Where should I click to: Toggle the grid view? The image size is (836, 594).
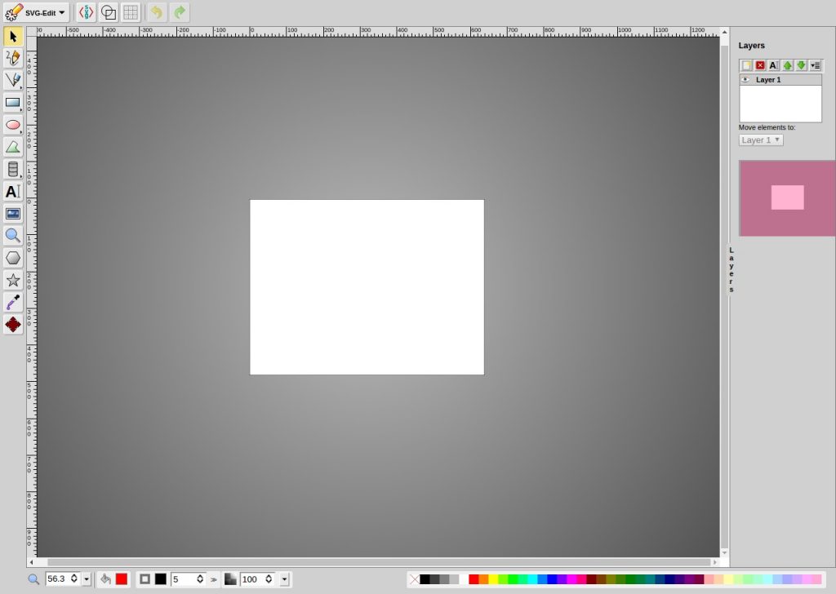click(x=131, y=11)
